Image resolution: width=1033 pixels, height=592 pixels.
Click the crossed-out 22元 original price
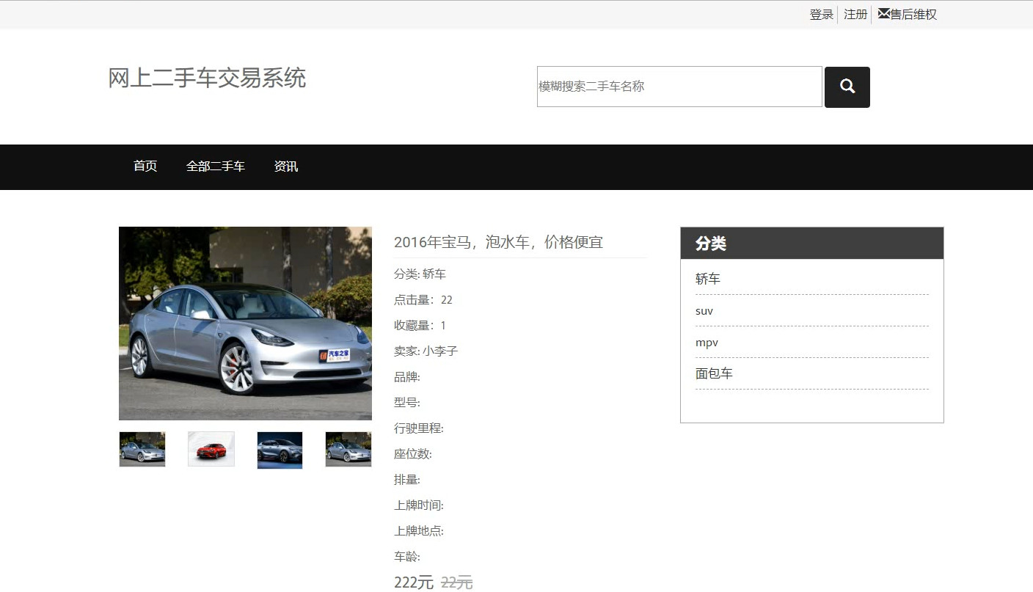pyautogui.click(x=457, y=582)
